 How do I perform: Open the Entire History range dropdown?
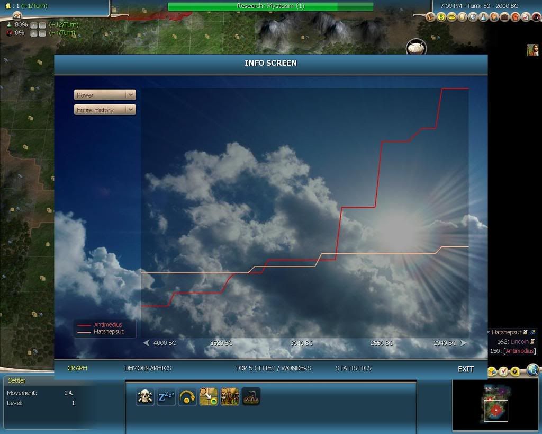[x=105, y=110]
